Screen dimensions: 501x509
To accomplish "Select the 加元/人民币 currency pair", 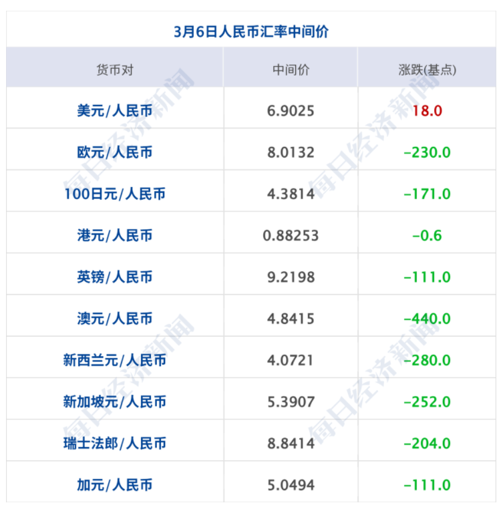I will 115,485.
